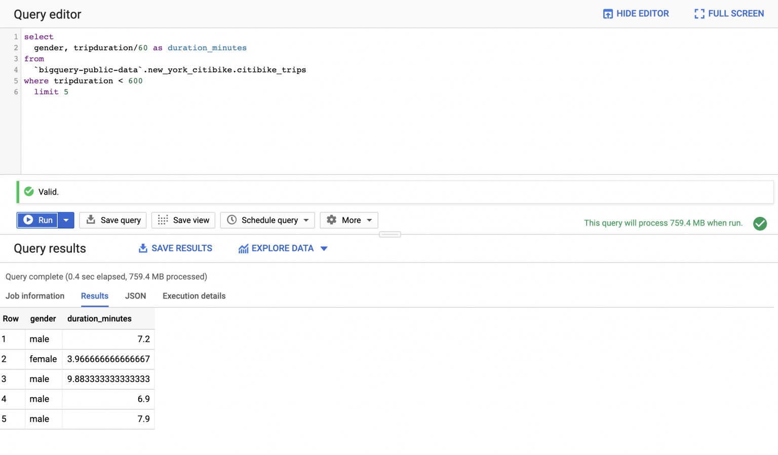Click the SAVE RESULTS label
The width and height of the screenshot is (778, 455).
(182, 248)
